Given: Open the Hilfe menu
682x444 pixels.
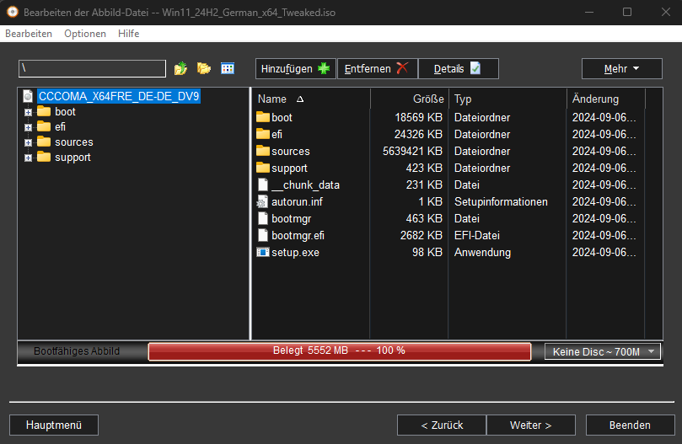Looking at the screenshot, I should [x=129, y=34].
